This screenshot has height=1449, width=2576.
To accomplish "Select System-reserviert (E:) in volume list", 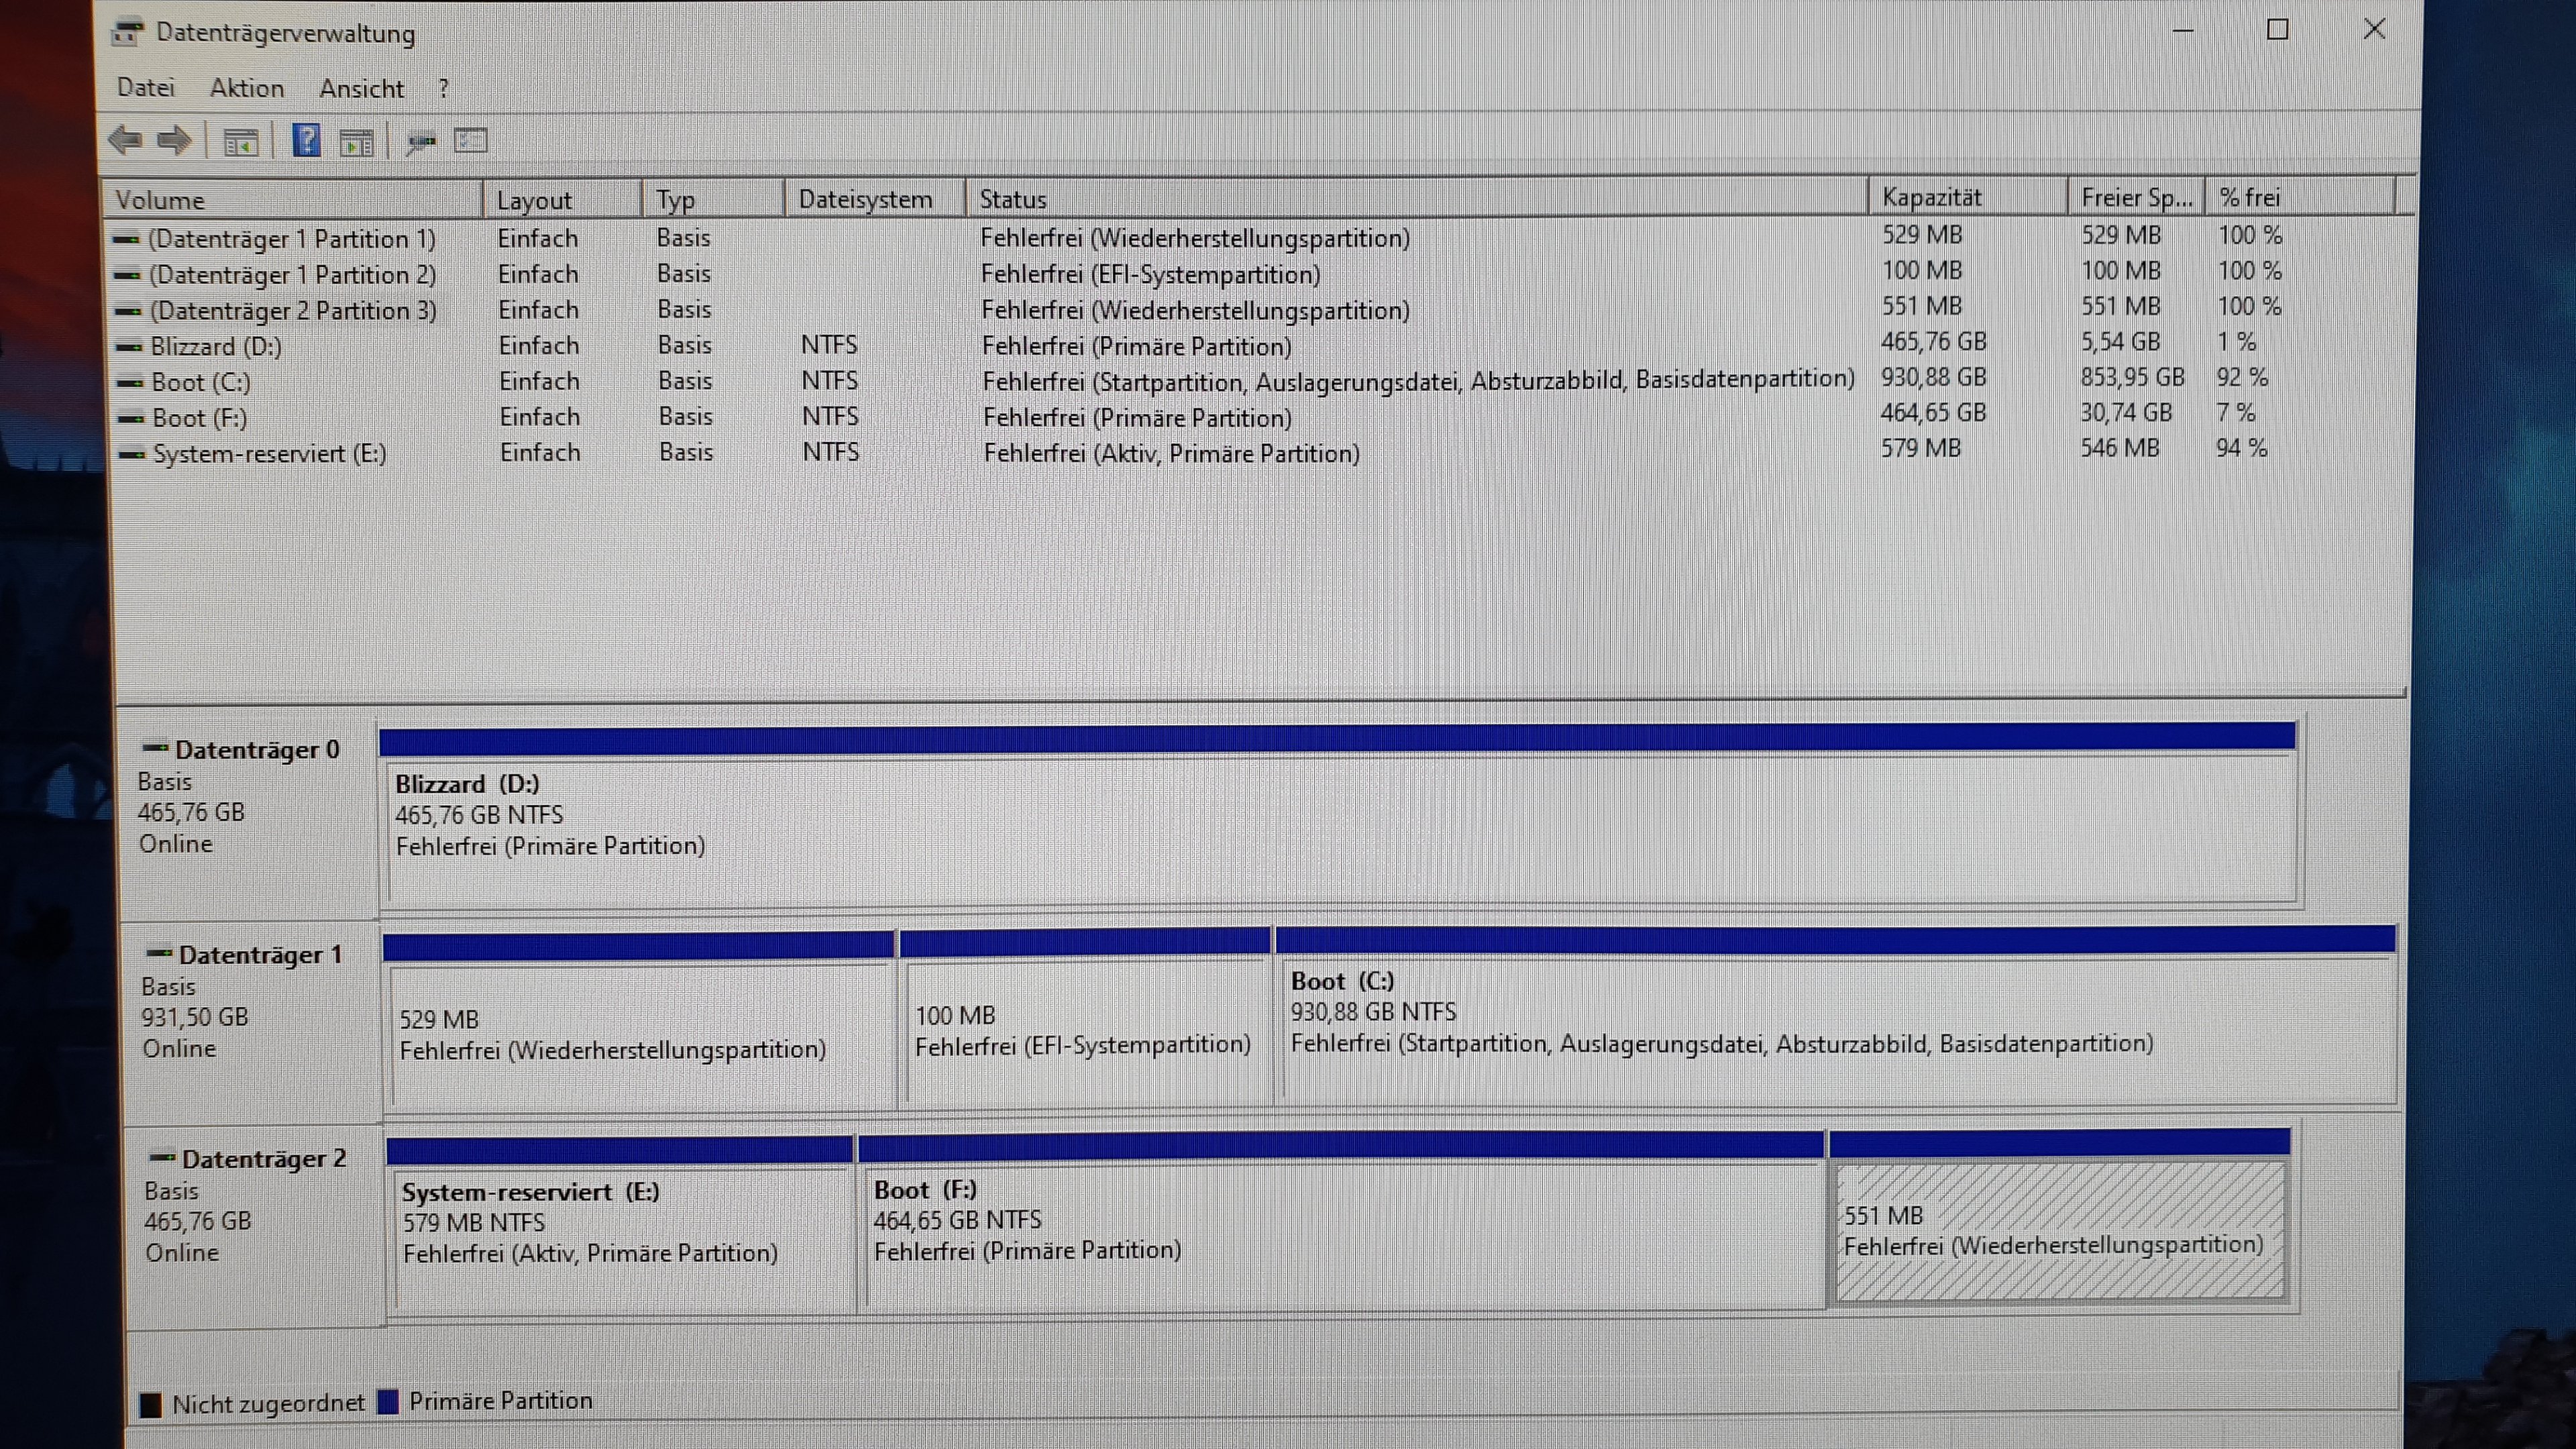I will click(x=269, y=453).
